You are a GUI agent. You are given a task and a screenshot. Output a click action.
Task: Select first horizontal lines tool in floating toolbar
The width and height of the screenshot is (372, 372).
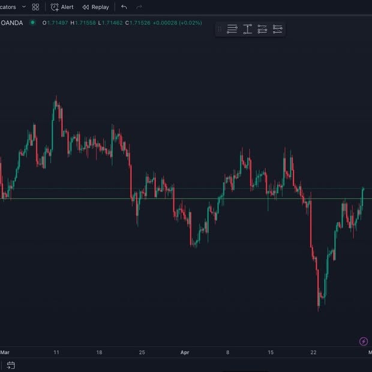232,29
